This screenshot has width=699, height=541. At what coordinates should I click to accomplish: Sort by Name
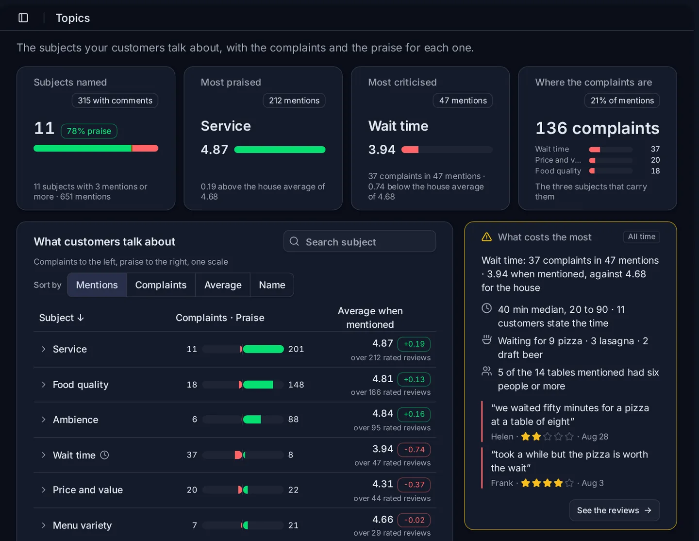pyautogui.click(x=272, y=285)
